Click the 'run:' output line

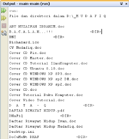[x=14, y=11]
